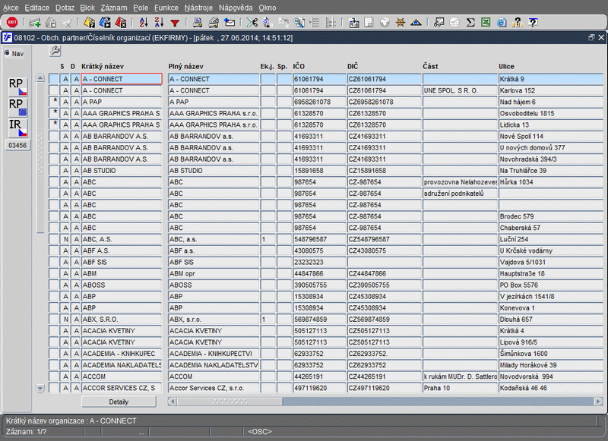Viewport: 608px width, 441px height.
Task: Click the street cell 'PO Box 5576'
Action: click(x=550, y=285)
